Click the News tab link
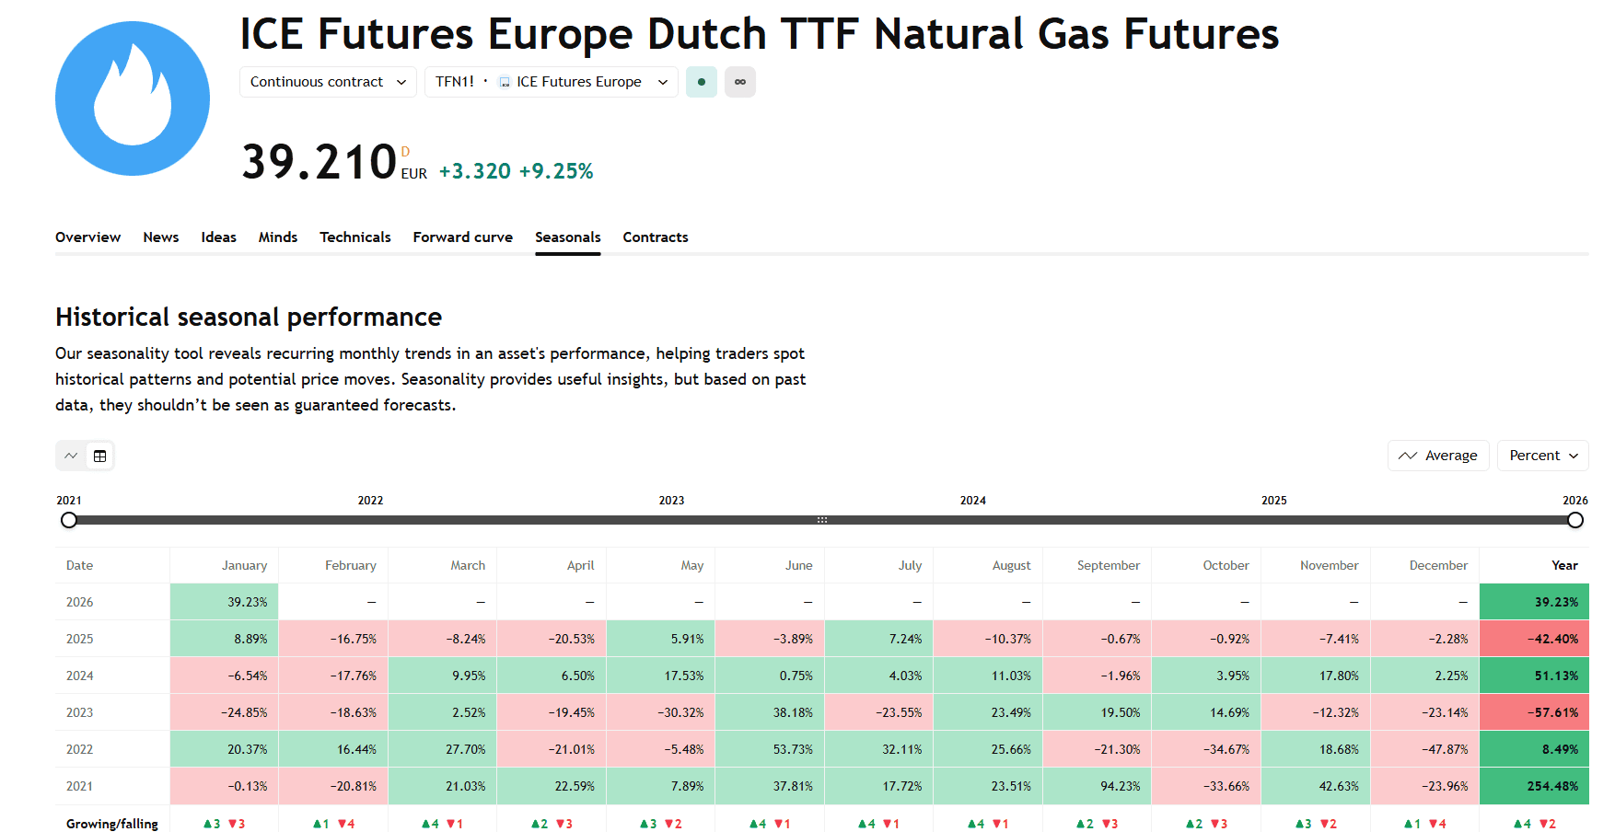The height and width of the screenshot is (832, 1615). pos(161,237)
